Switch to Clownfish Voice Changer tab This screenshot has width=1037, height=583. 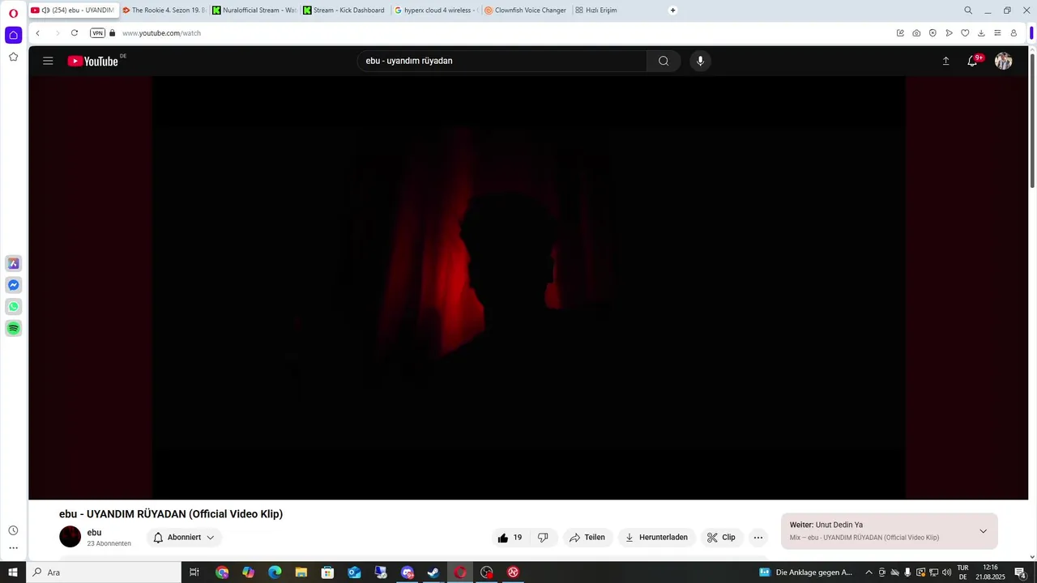527,11
